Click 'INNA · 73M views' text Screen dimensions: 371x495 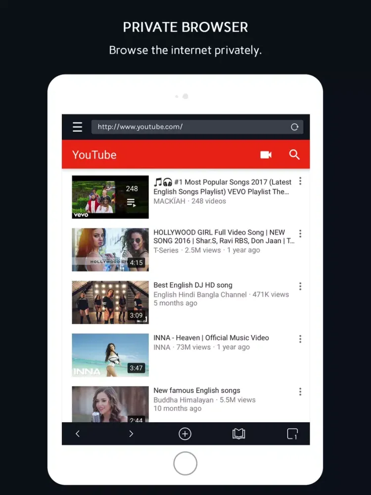click(x=182, y=347)
